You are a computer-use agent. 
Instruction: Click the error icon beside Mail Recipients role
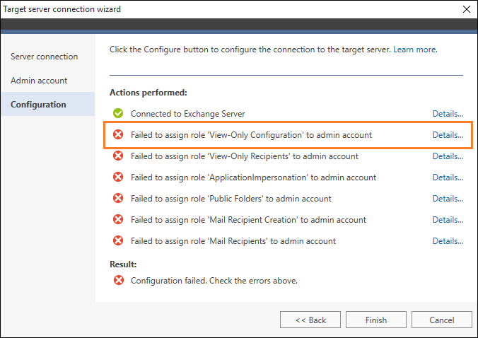point(118,240)
